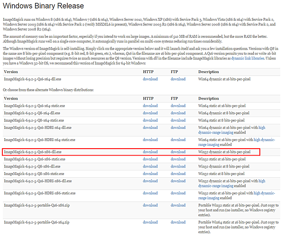Click FTP download for Q16-HDRI-x86-static.exe
The width and height of the screenshot is (284, 234).
[x=178, y=193]
